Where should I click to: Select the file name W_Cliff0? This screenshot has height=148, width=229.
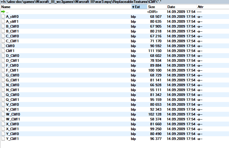point(13,114)
